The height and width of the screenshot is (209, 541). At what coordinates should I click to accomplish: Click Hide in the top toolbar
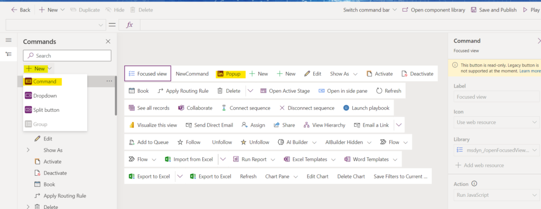click(x=115, y=10)
